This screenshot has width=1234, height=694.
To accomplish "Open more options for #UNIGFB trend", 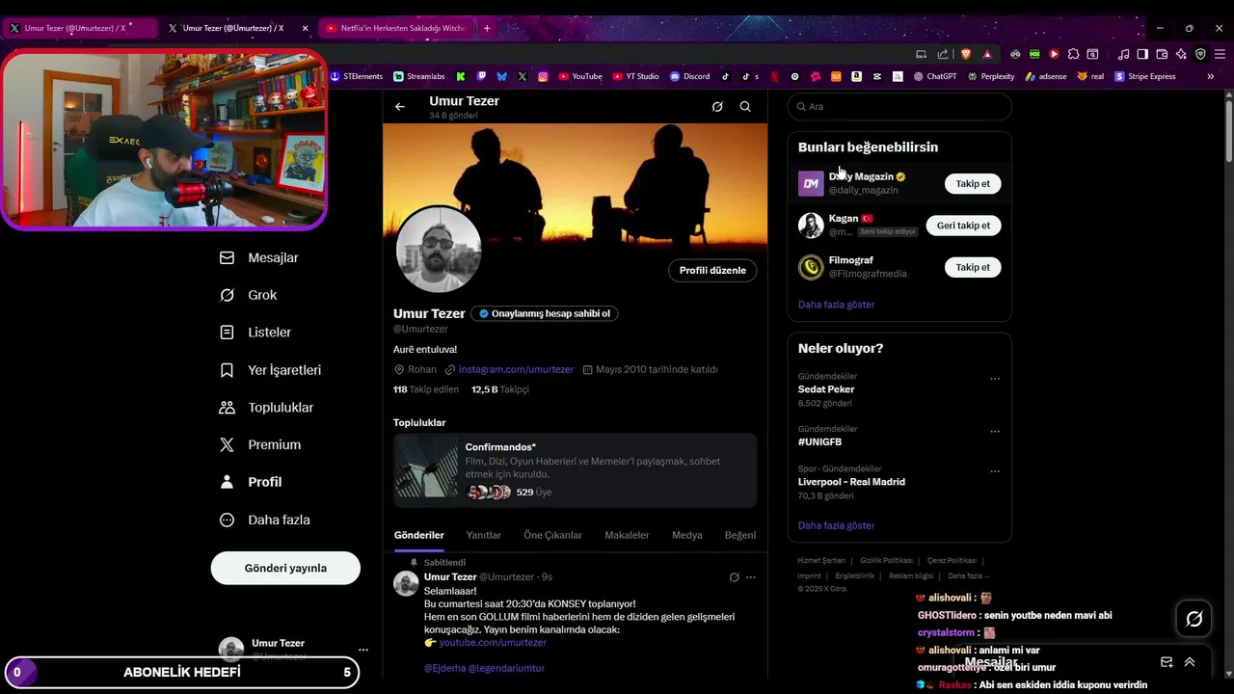I will tap(995, 432).
